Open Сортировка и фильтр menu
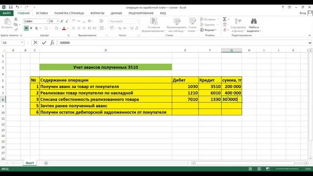Screen dimensions: 313x176 pos(238,25)
